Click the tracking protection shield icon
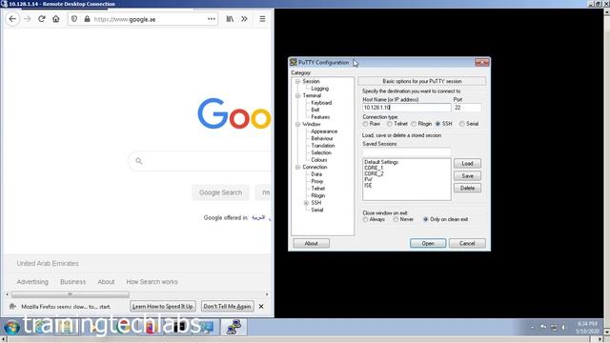Screen dimensions: 610x343 (x=74, y=19)
